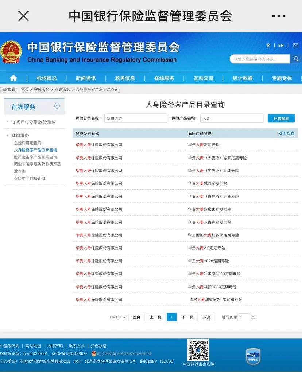
Task: Open 保险中介信息查询 in the sidebar
Action: 30,179
